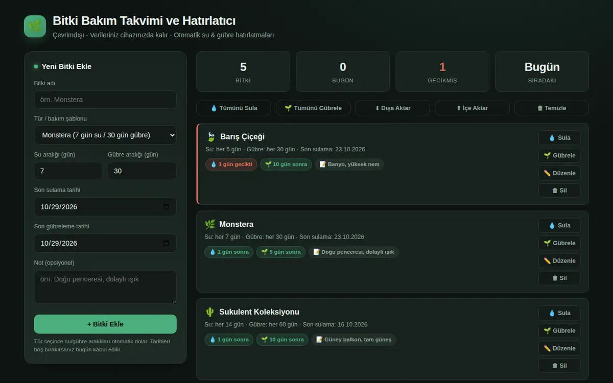The height and width of the screenshot is (383, 613).
Task: Click the leaf app logo icon
Action: tap(35, 26)
